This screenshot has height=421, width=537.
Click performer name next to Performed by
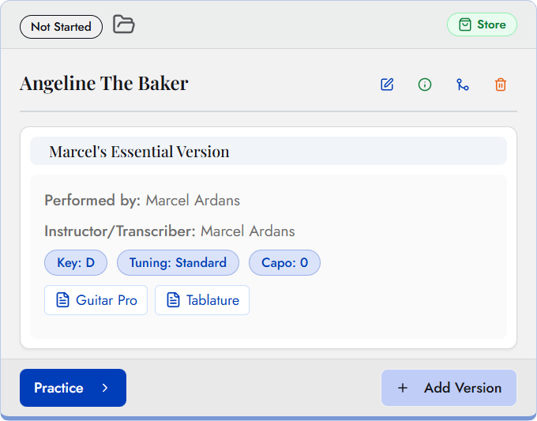193,200
